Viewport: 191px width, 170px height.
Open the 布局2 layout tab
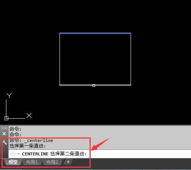tap(52, 162)
